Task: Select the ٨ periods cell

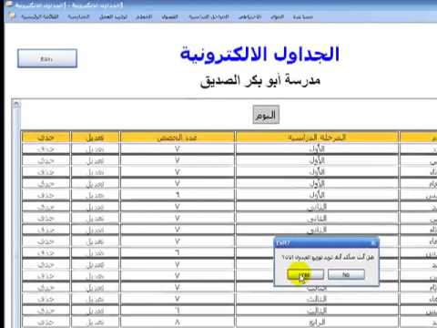Action: (178, 323)
